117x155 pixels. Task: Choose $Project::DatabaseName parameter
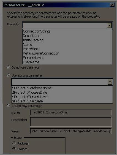[62, 88]
